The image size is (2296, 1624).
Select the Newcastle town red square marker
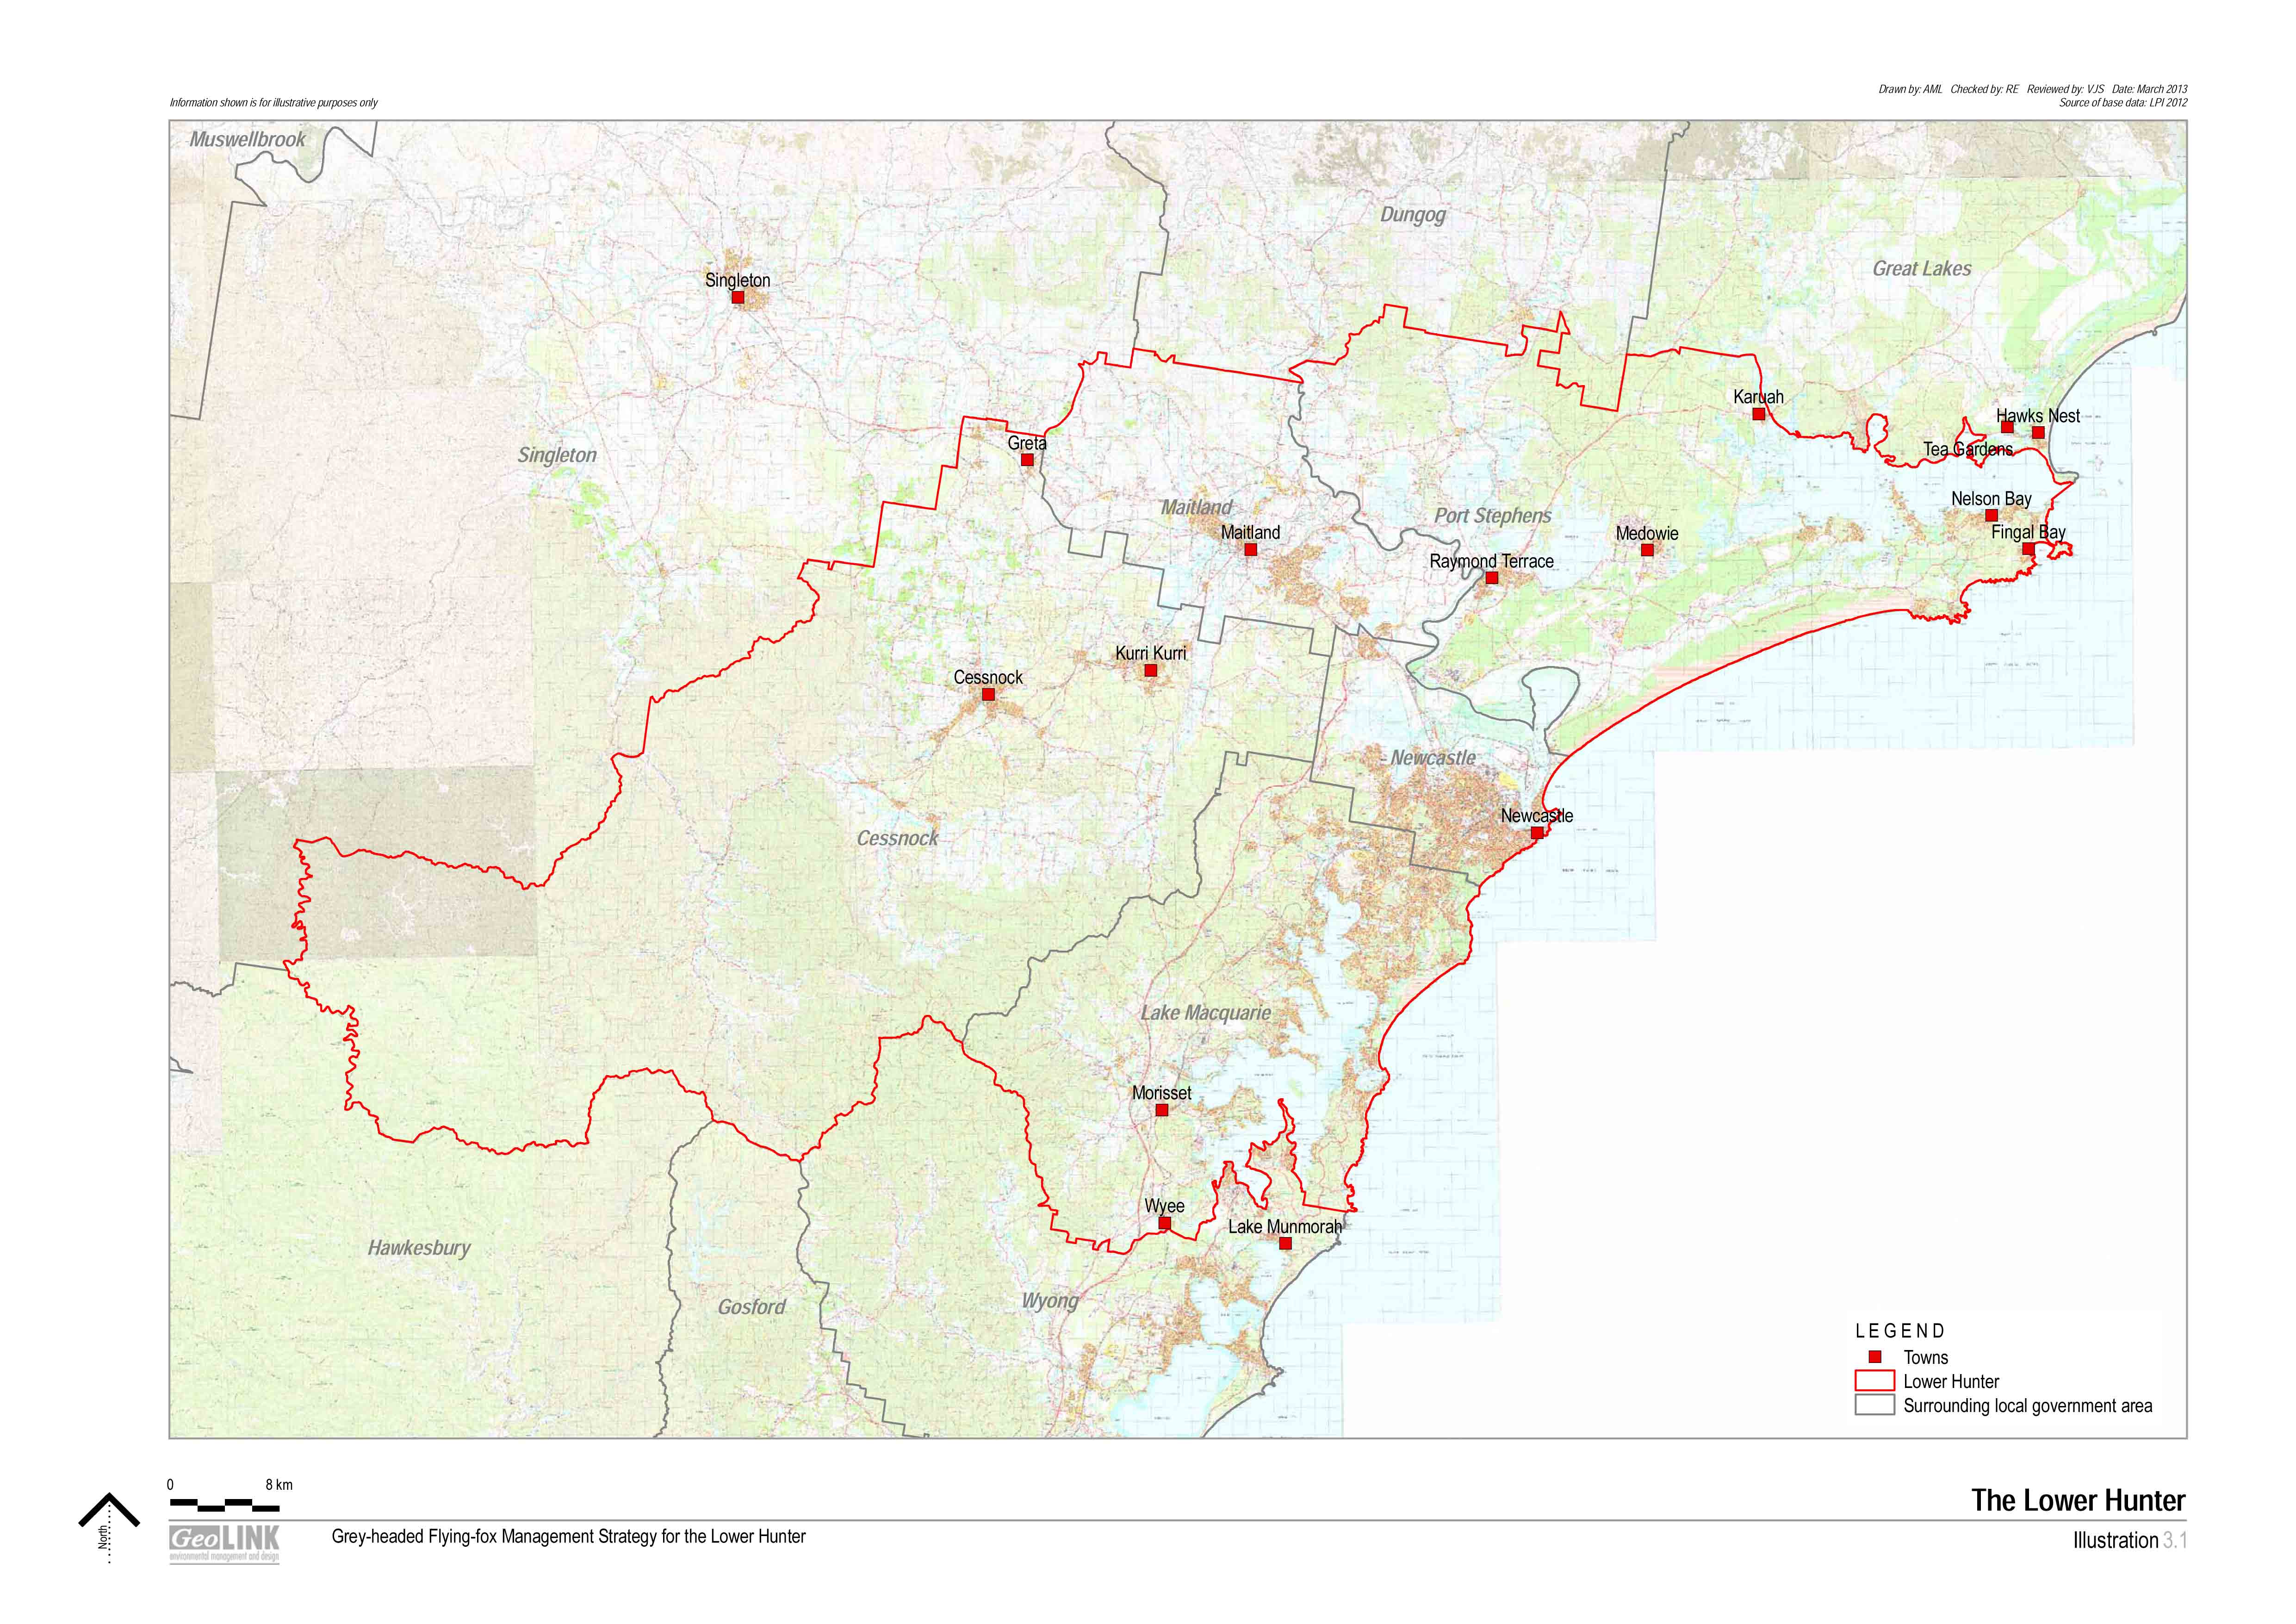pos(1537,832)
